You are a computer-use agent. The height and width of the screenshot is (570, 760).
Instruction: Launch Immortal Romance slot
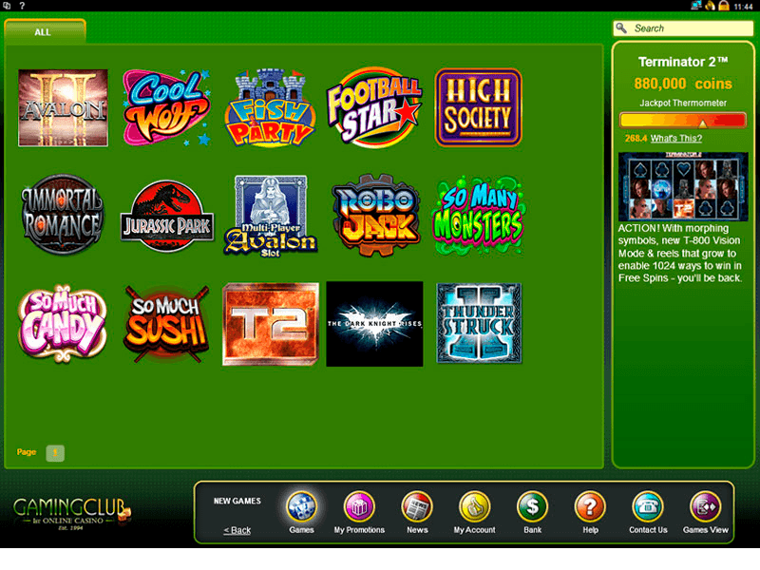point(63,215)
